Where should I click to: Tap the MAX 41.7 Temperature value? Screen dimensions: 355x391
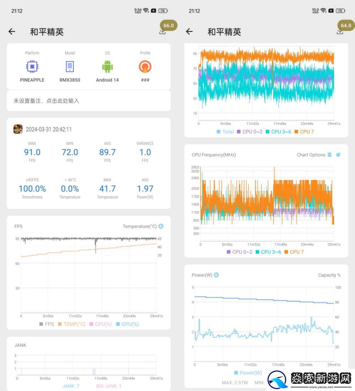point(107,189)
